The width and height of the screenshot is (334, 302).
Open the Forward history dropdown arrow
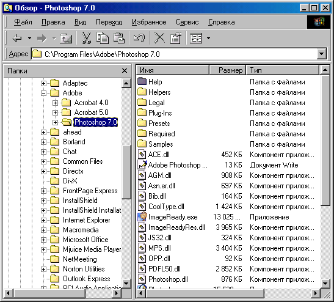(x=54, y=39)
